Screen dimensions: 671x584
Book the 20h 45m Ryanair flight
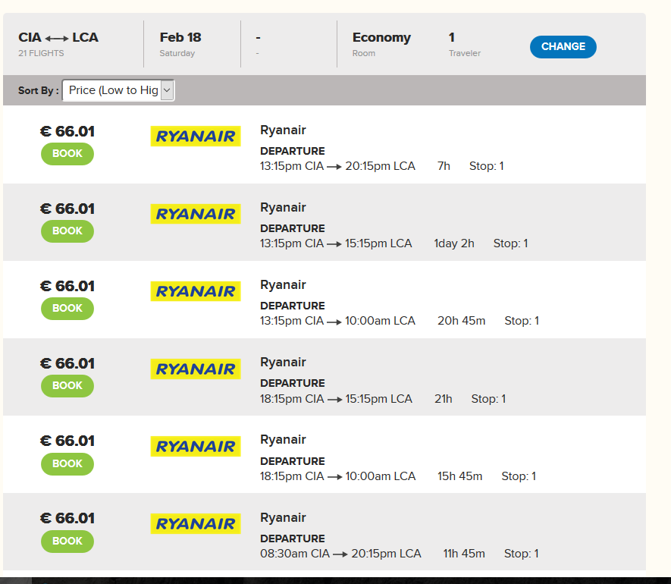coord(67,308)
